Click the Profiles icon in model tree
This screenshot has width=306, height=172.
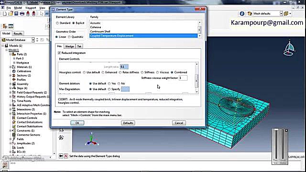[14, 80]
